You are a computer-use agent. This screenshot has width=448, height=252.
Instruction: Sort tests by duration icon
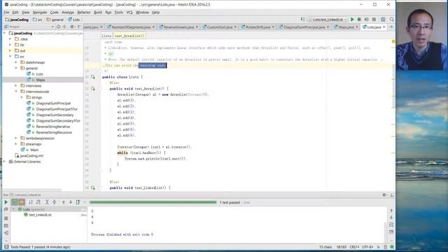(x=38, y=202)
